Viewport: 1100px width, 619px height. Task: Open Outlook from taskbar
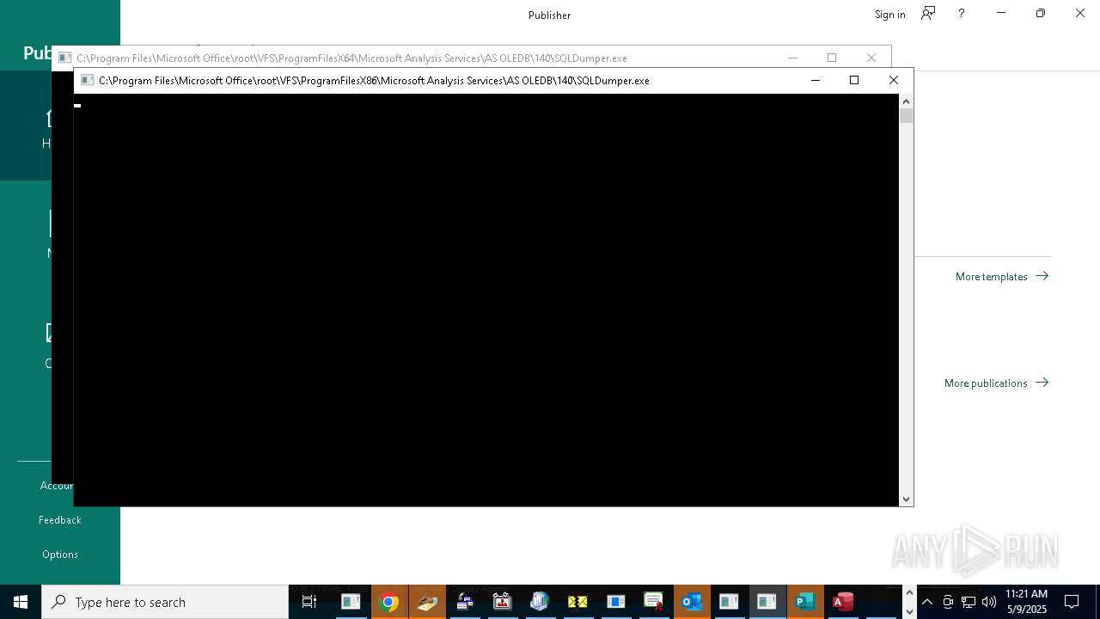tap(691, 602)
